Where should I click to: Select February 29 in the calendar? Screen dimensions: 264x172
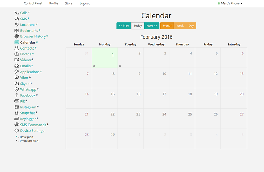point(105,139)
